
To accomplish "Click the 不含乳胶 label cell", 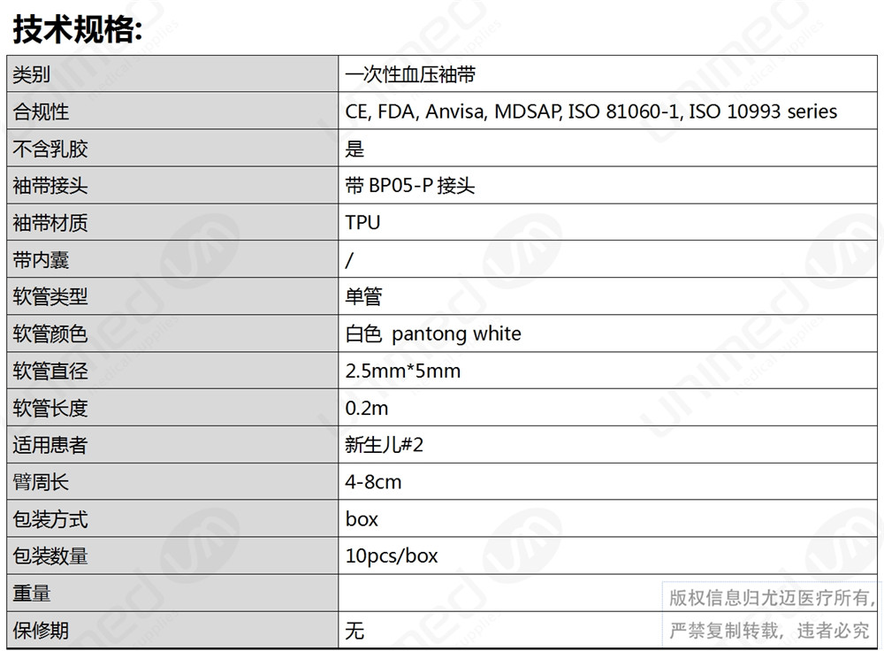I will [x=172, y=149].
